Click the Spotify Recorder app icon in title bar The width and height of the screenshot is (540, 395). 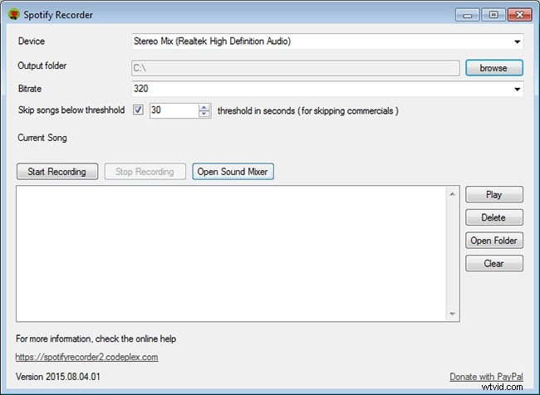[14, 15]
